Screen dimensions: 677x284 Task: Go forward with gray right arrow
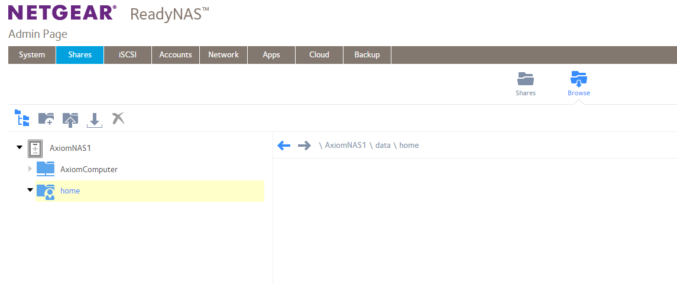pyautogui.click(x=305, y=146)
